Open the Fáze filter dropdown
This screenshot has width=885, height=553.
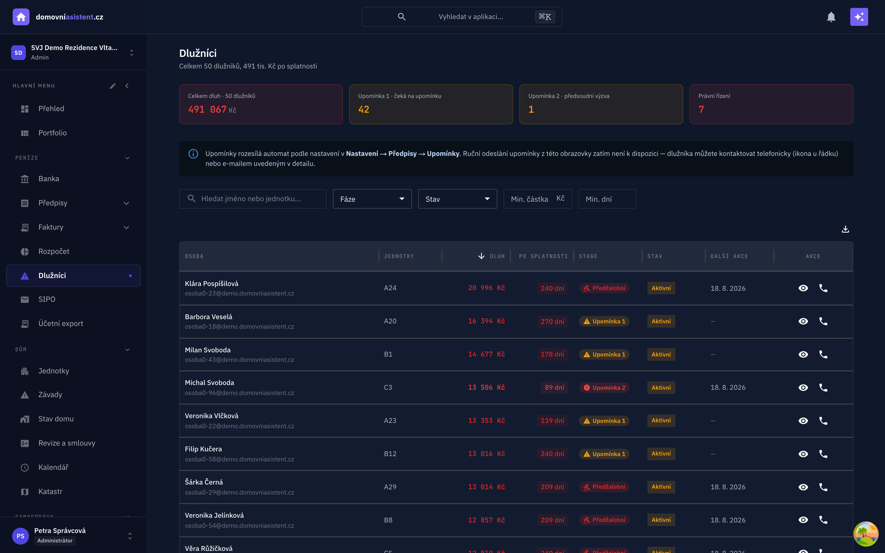click(x=372, y=199)
